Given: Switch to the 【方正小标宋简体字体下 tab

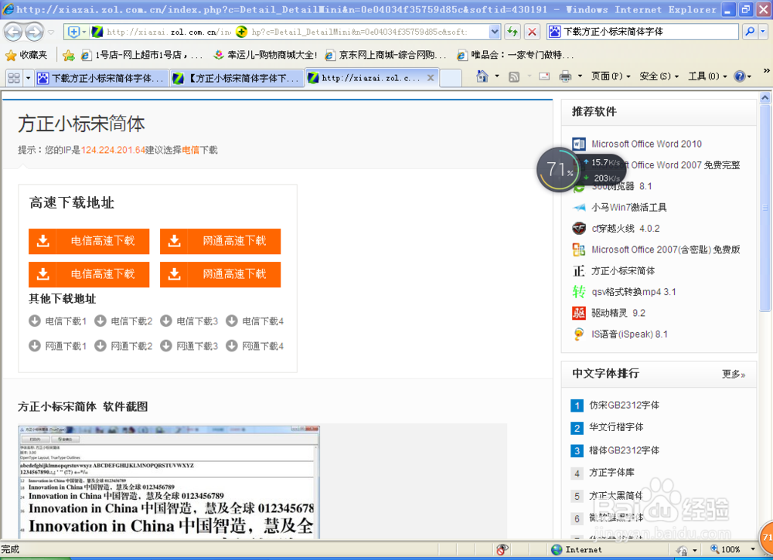Looking at the screenshot, I should [237, 78].
